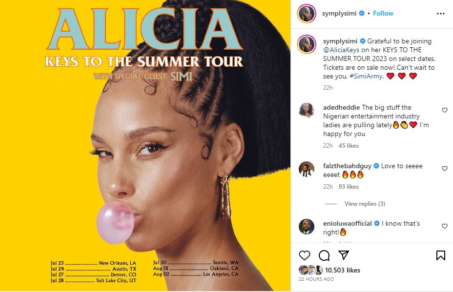Viewport: 453px width, 292px height.
Task: Open the comment bubble icon
Action: pyautogui.click(x=324, y=255)
